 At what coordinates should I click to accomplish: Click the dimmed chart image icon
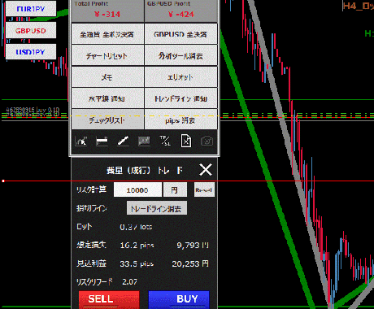tap(144, 141)
